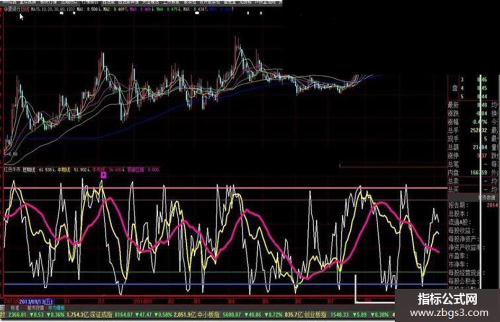Viewport: 500px width, 322px height.
Task: Click the magenta 顶部区域 0.000 indicator value
Action: tap(143, 170)
